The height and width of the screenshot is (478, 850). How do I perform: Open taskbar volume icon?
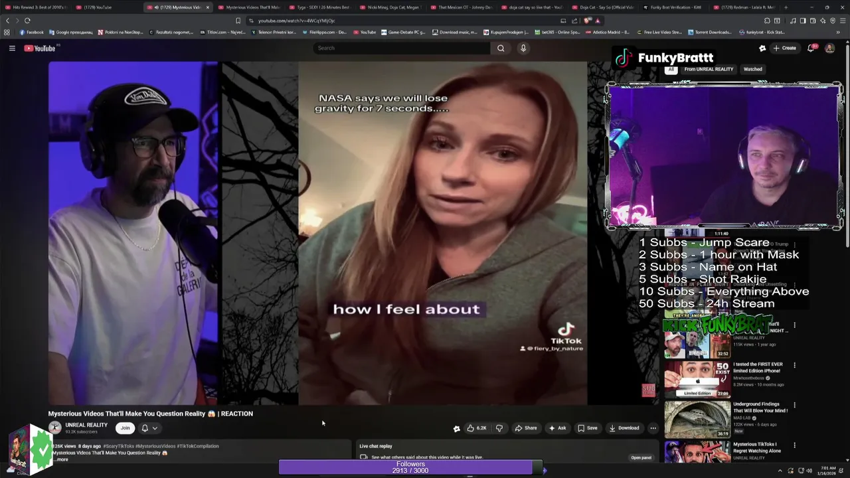809,471
